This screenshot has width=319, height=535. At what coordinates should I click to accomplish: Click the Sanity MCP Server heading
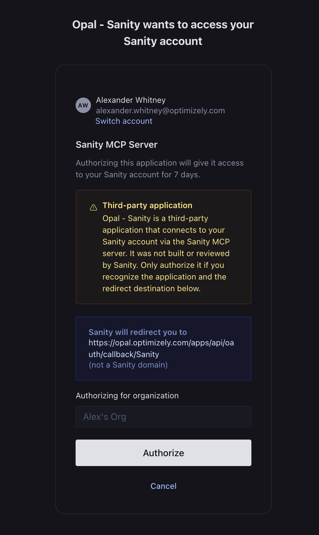tap(116, 145)
